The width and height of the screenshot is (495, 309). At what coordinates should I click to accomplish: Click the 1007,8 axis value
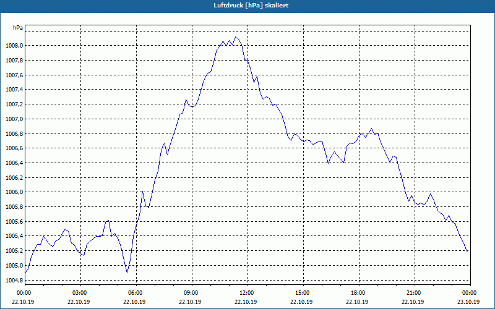coord(14,60)
